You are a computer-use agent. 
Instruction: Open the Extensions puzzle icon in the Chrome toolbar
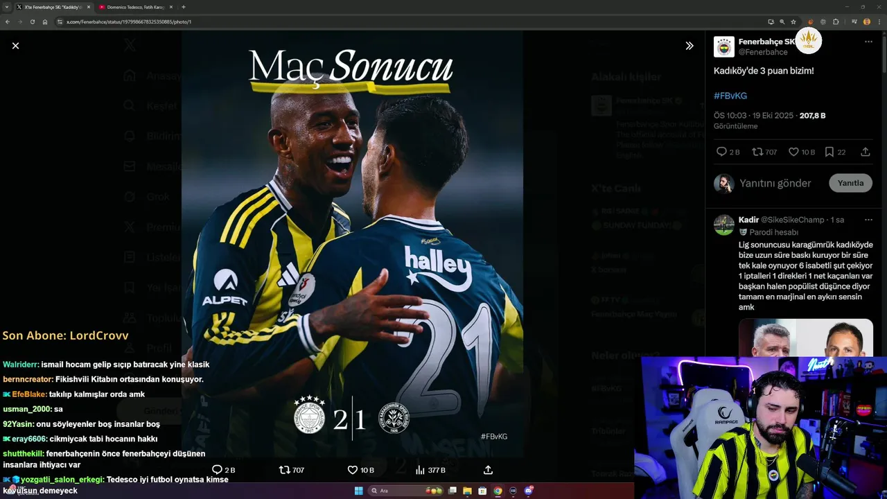coord(836,21)
